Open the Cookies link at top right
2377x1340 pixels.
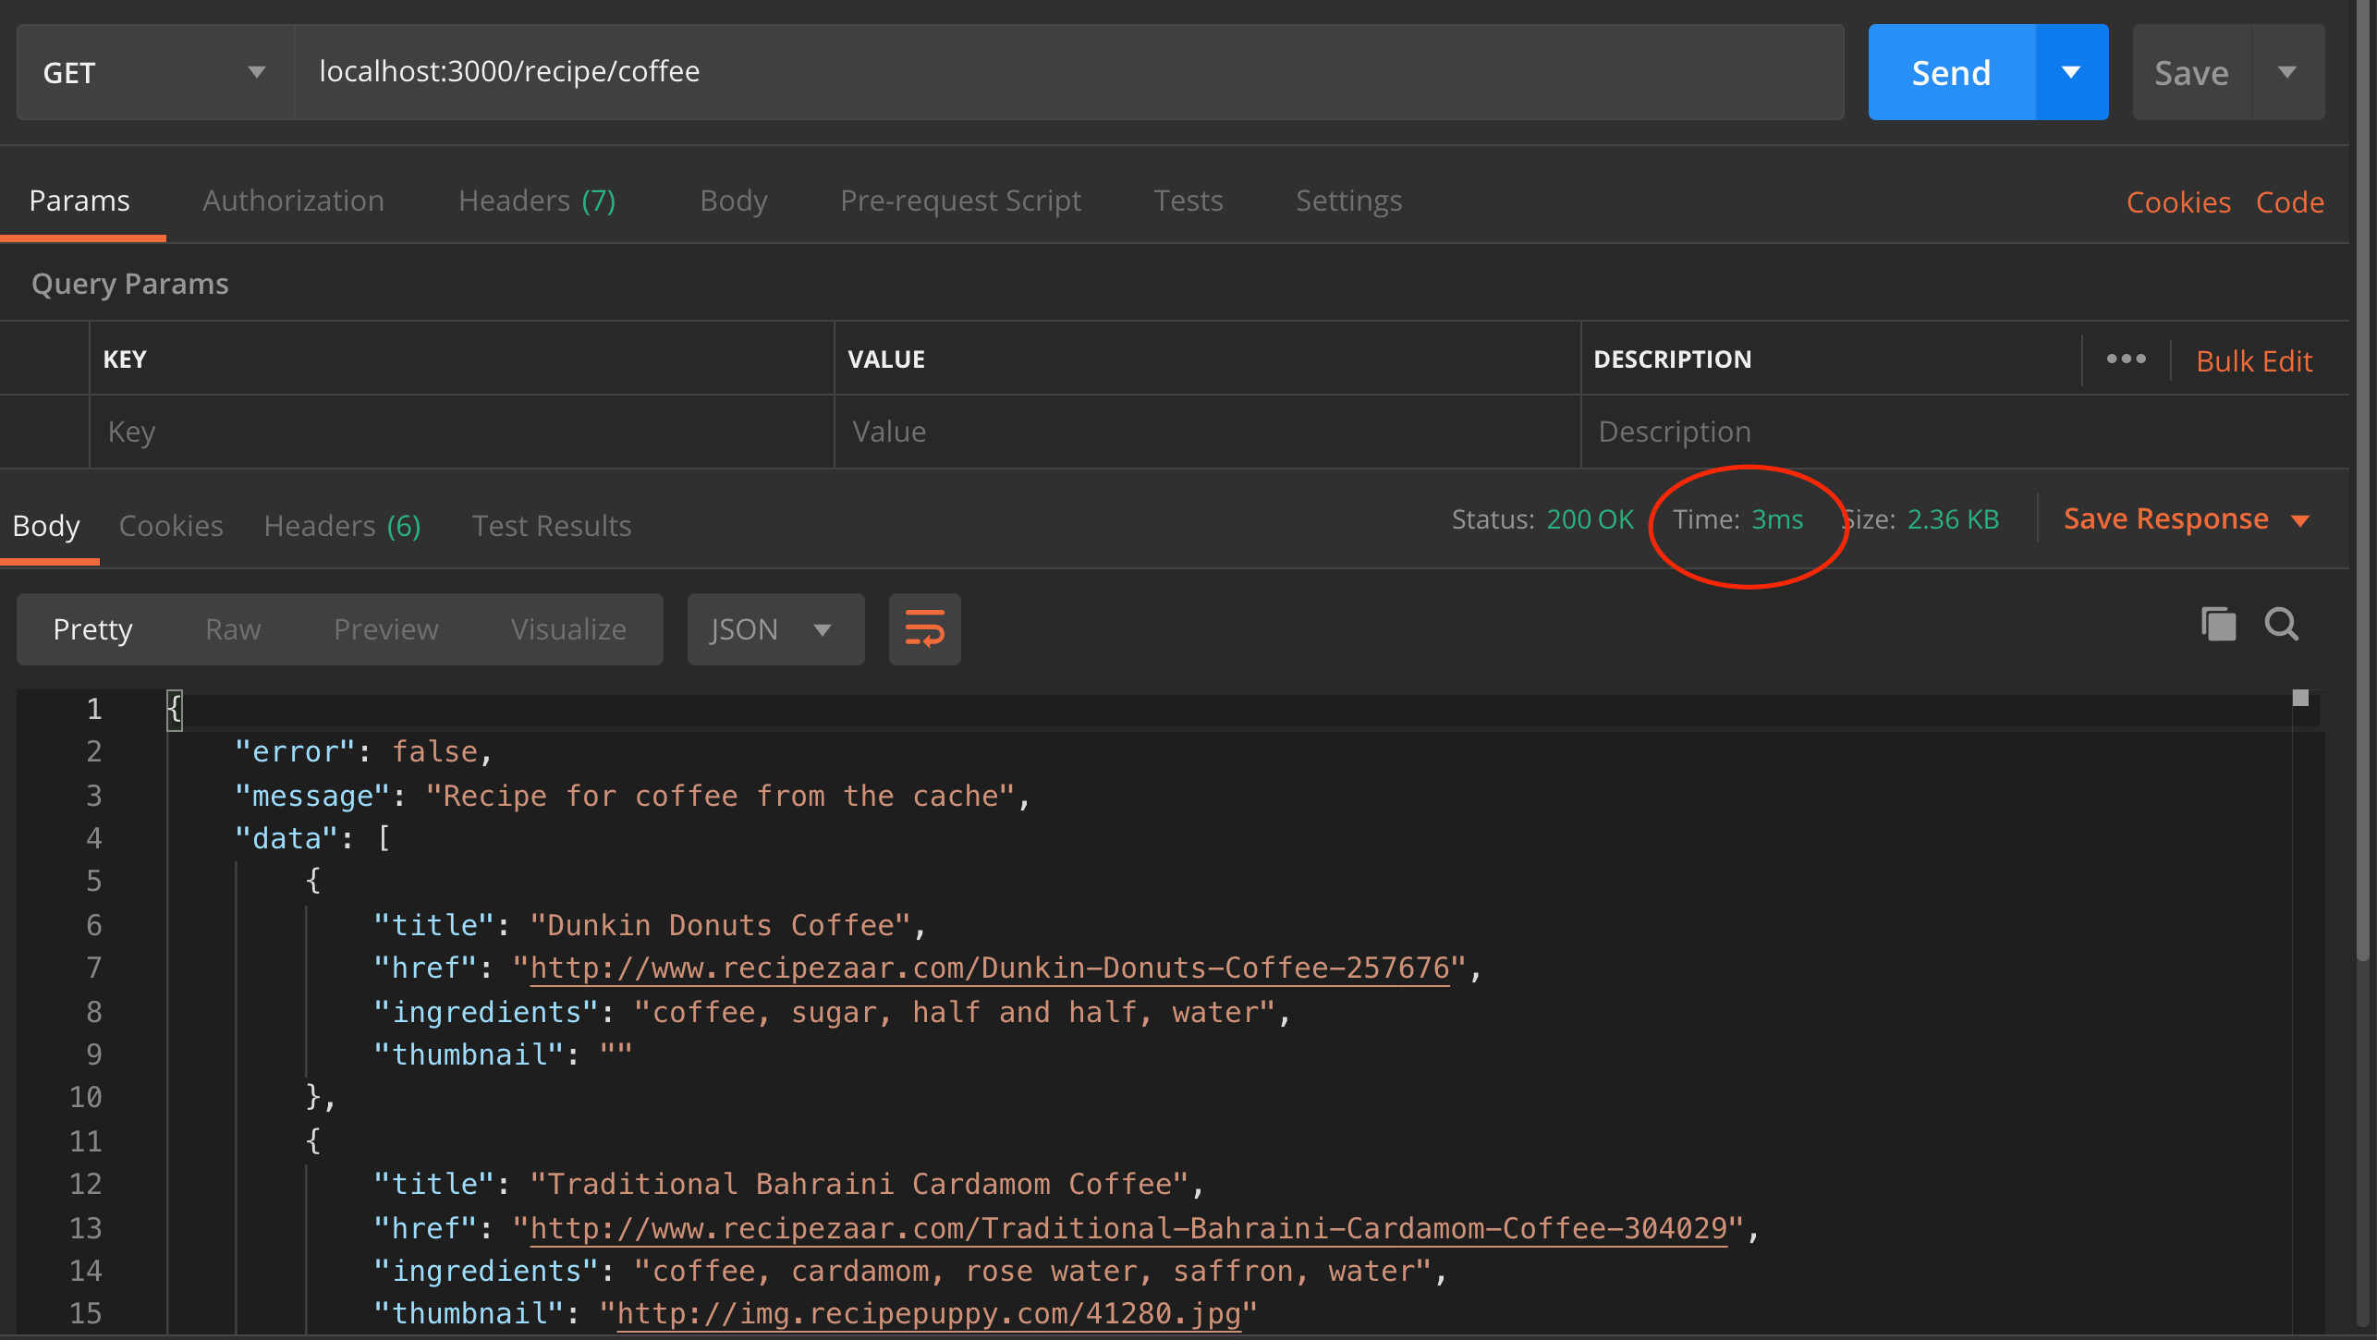tap(2178, 202)
